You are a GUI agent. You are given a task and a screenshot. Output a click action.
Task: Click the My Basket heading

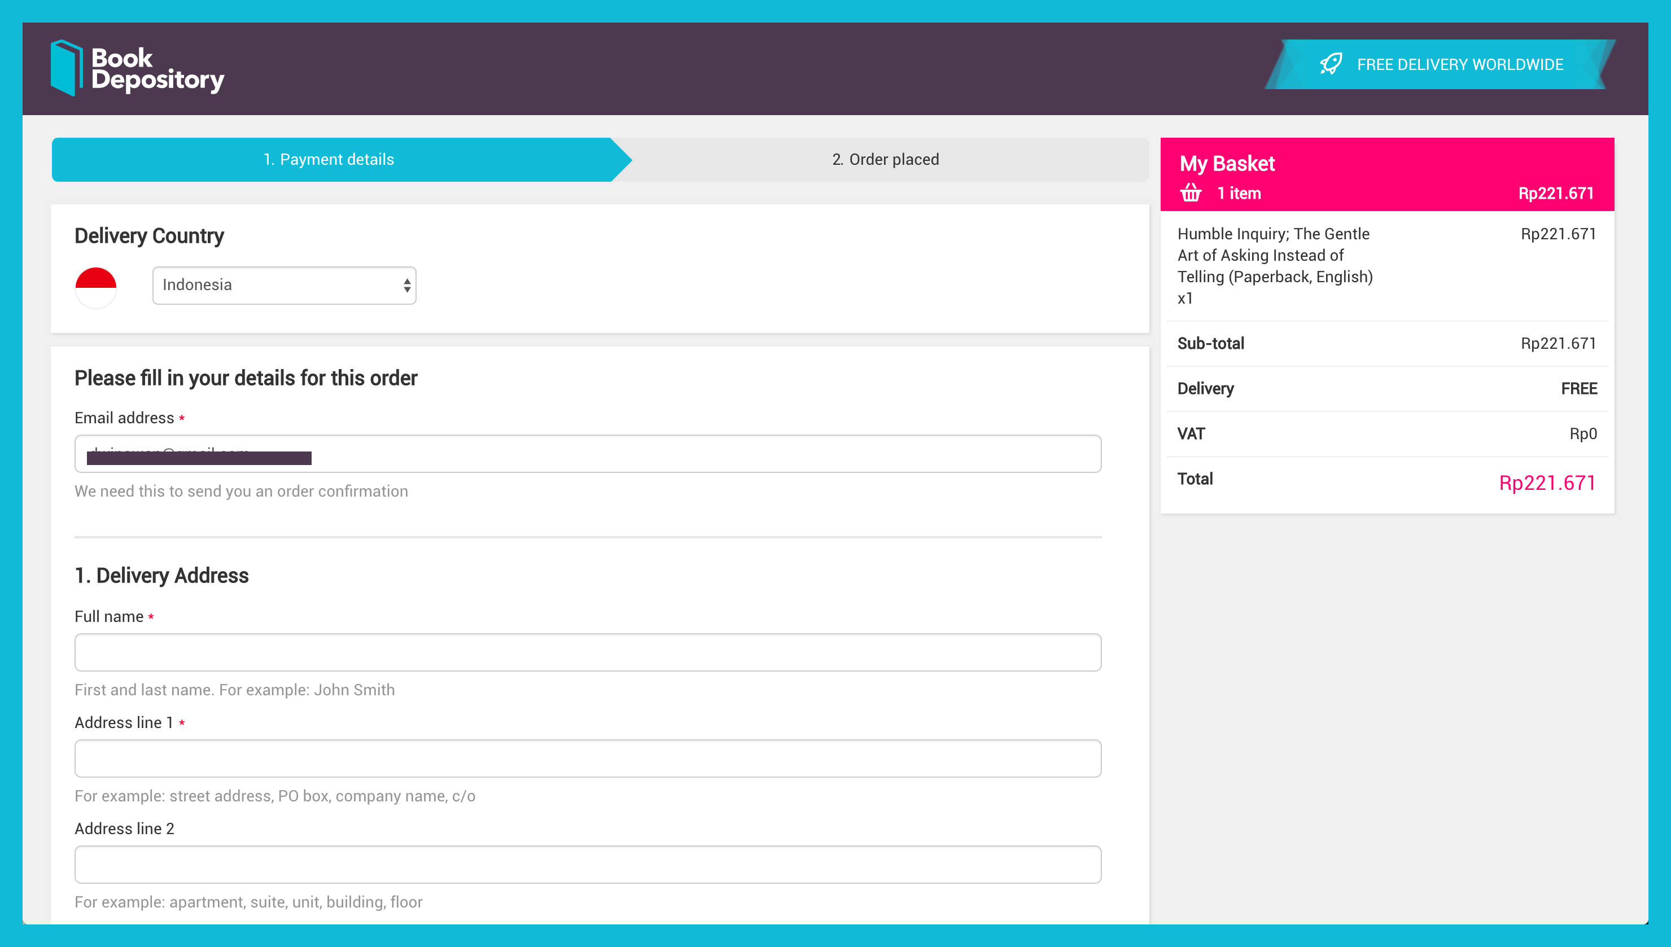[x=1227, y=163]
